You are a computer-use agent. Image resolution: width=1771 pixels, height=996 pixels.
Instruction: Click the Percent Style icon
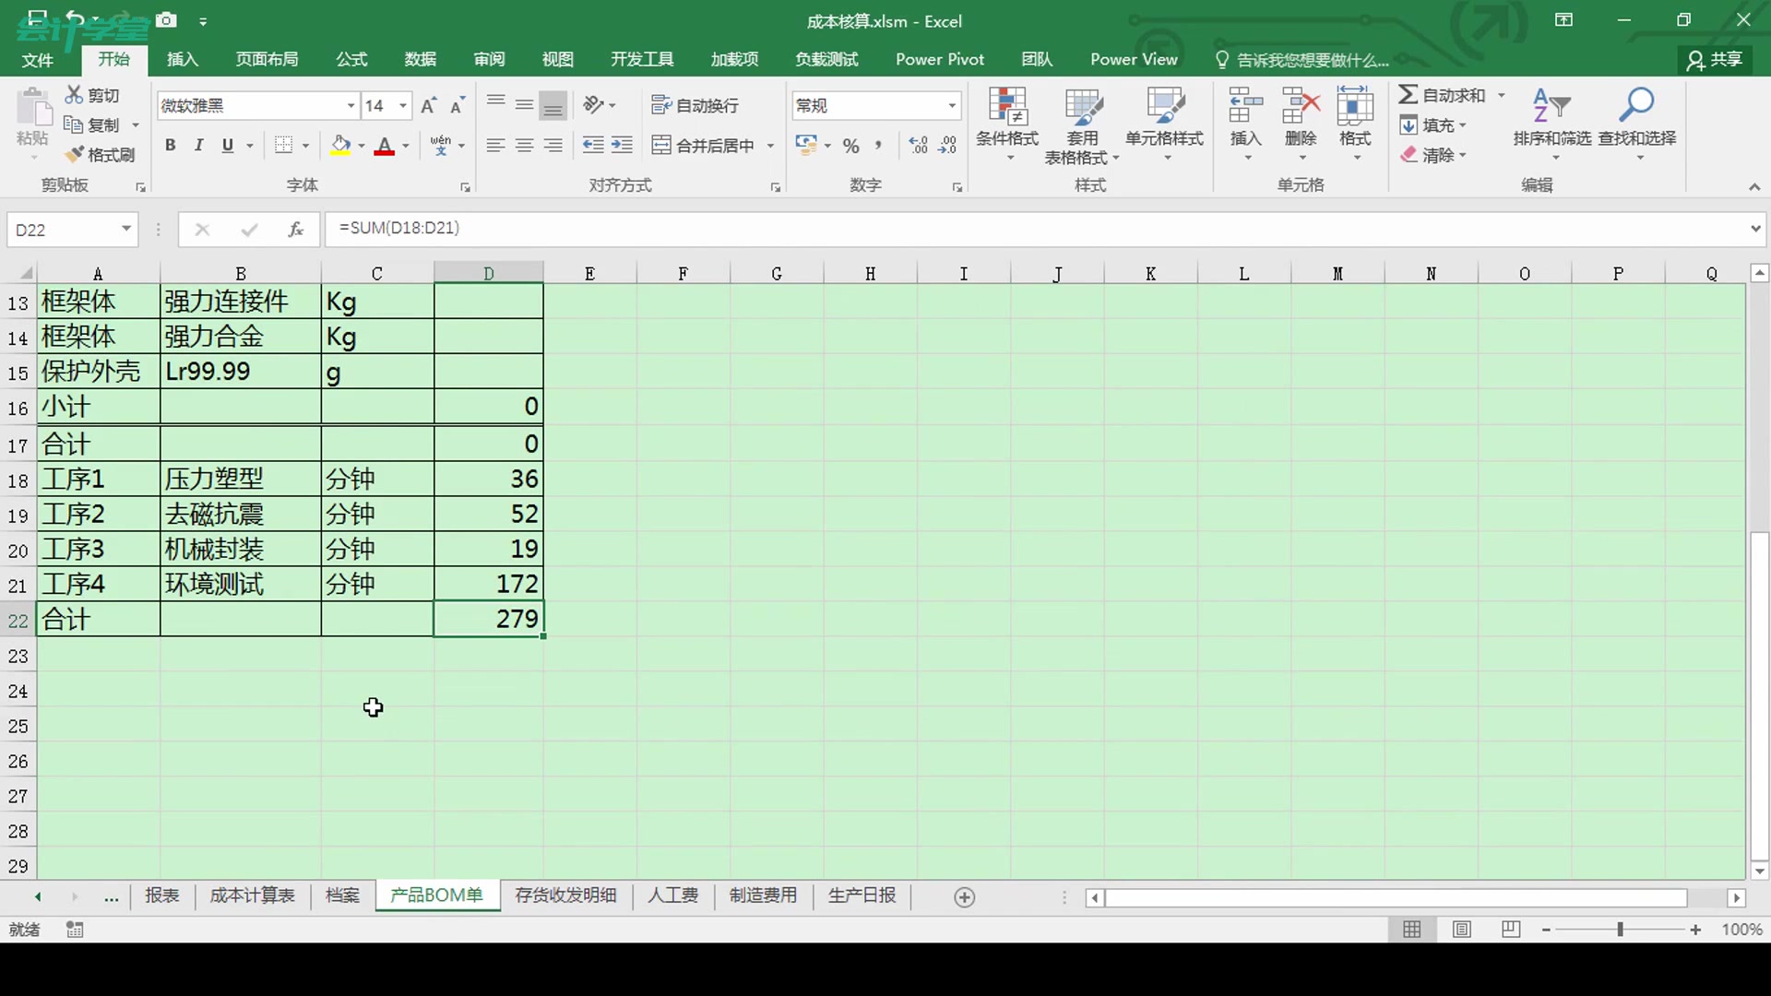point(850,146)
